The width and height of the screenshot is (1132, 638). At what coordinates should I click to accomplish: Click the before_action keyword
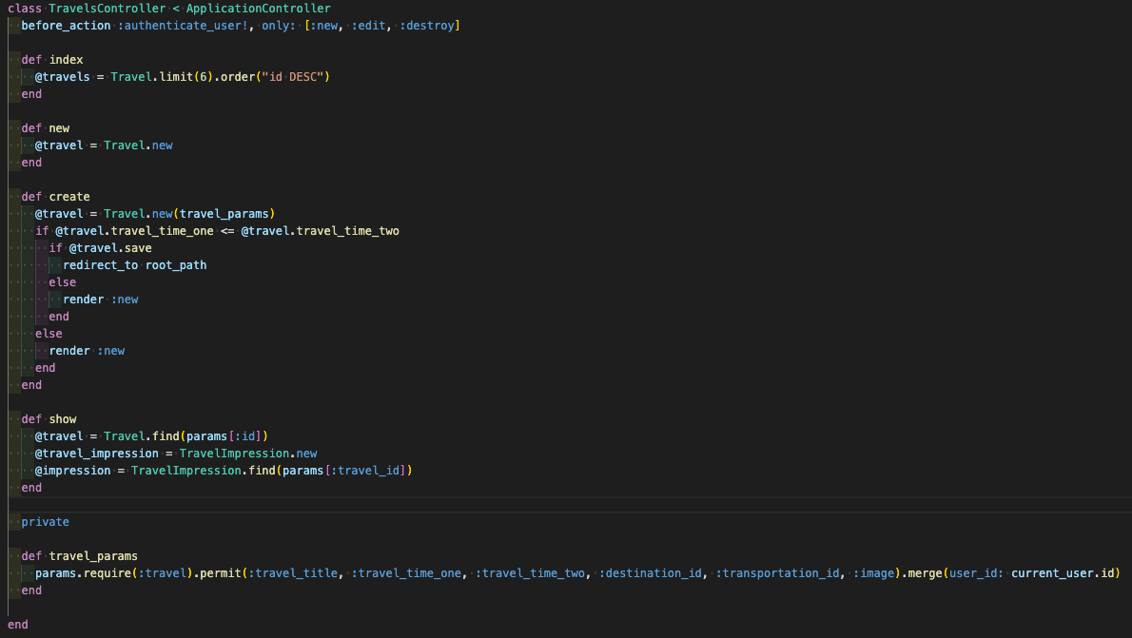pyautogui.click(x=66, y=26)
